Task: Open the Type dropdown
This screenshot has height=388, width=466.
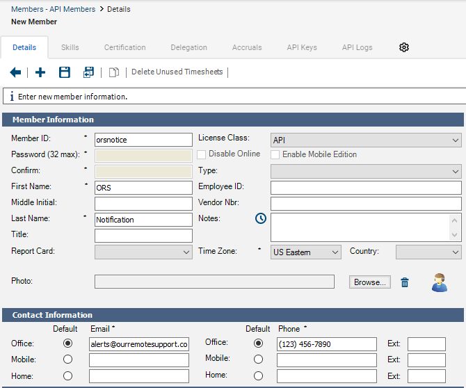Action: tap(366, 172)
